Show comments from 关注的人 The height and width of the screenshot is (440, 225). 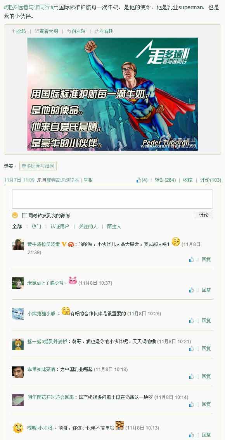coord(88,227)
